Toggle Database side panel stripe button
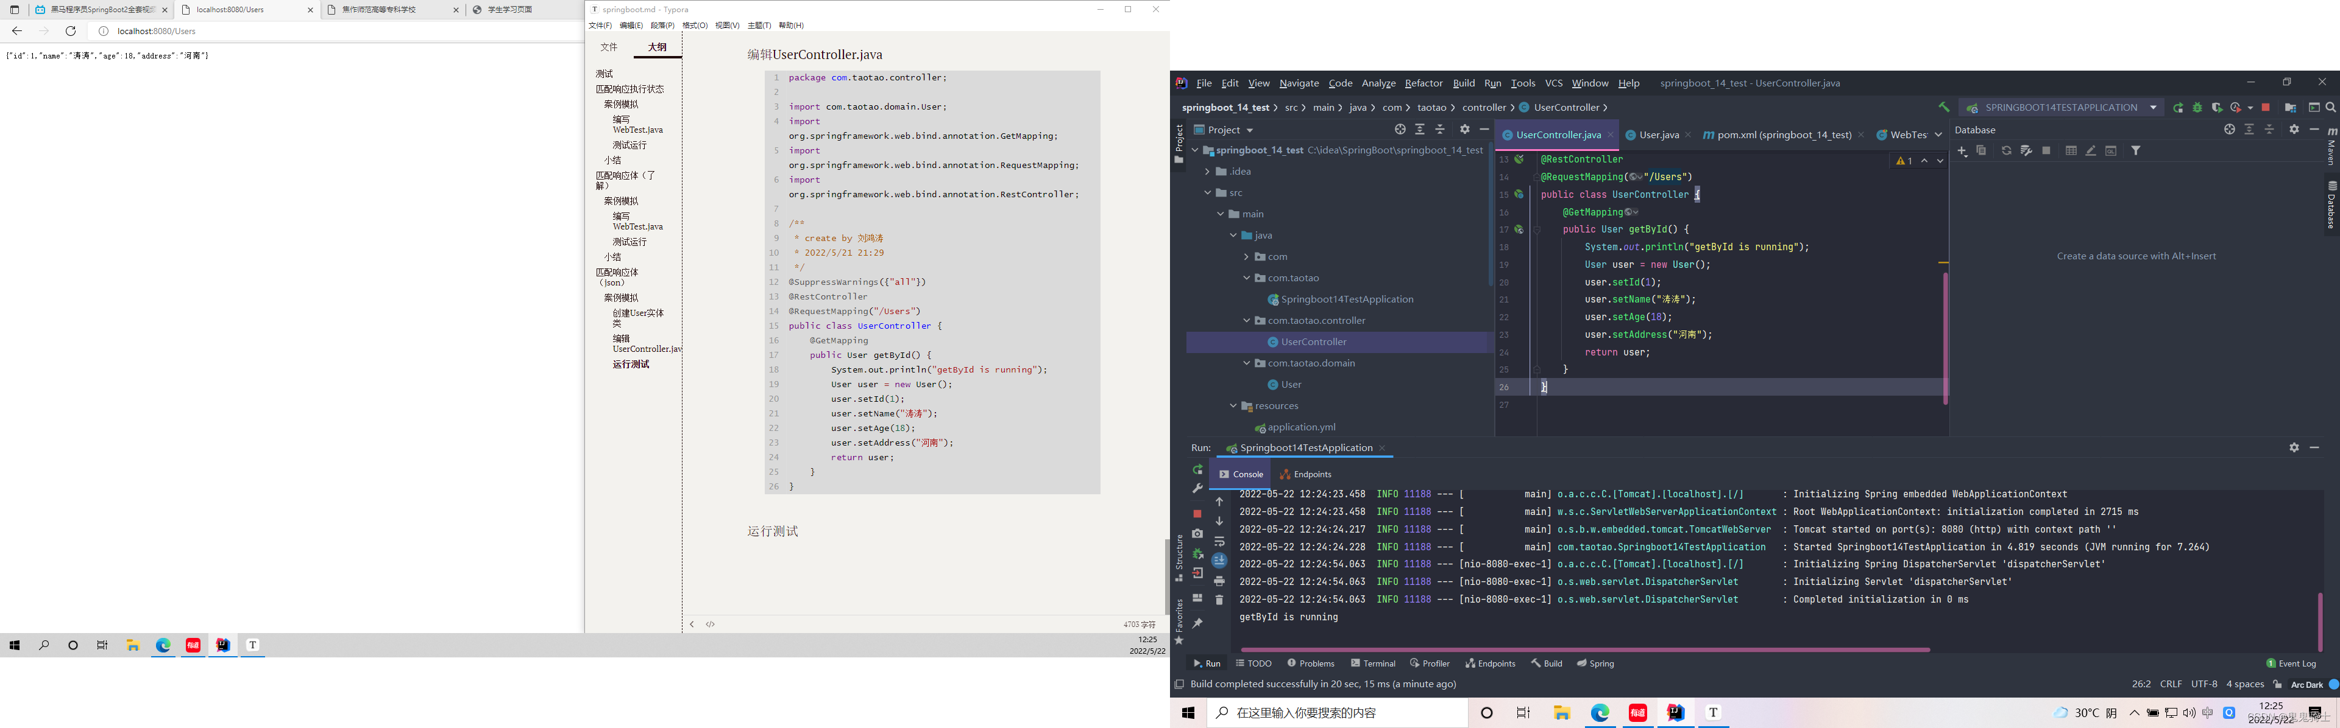The height and width of the screenshot is (728, 2340). tap(2331, 205)
